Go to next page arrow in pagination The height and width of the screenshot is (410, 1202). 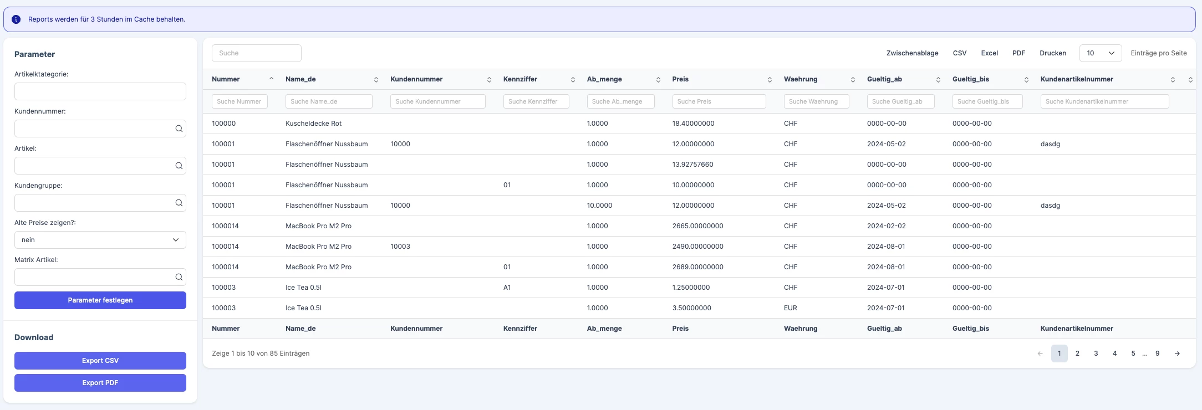pyautogui.click(x=1177, y=353)
